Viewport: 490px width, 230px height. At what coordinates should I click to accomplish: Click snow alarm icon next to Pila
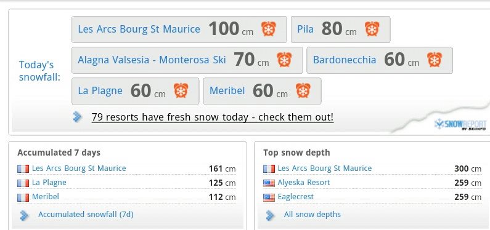[372, 29]
